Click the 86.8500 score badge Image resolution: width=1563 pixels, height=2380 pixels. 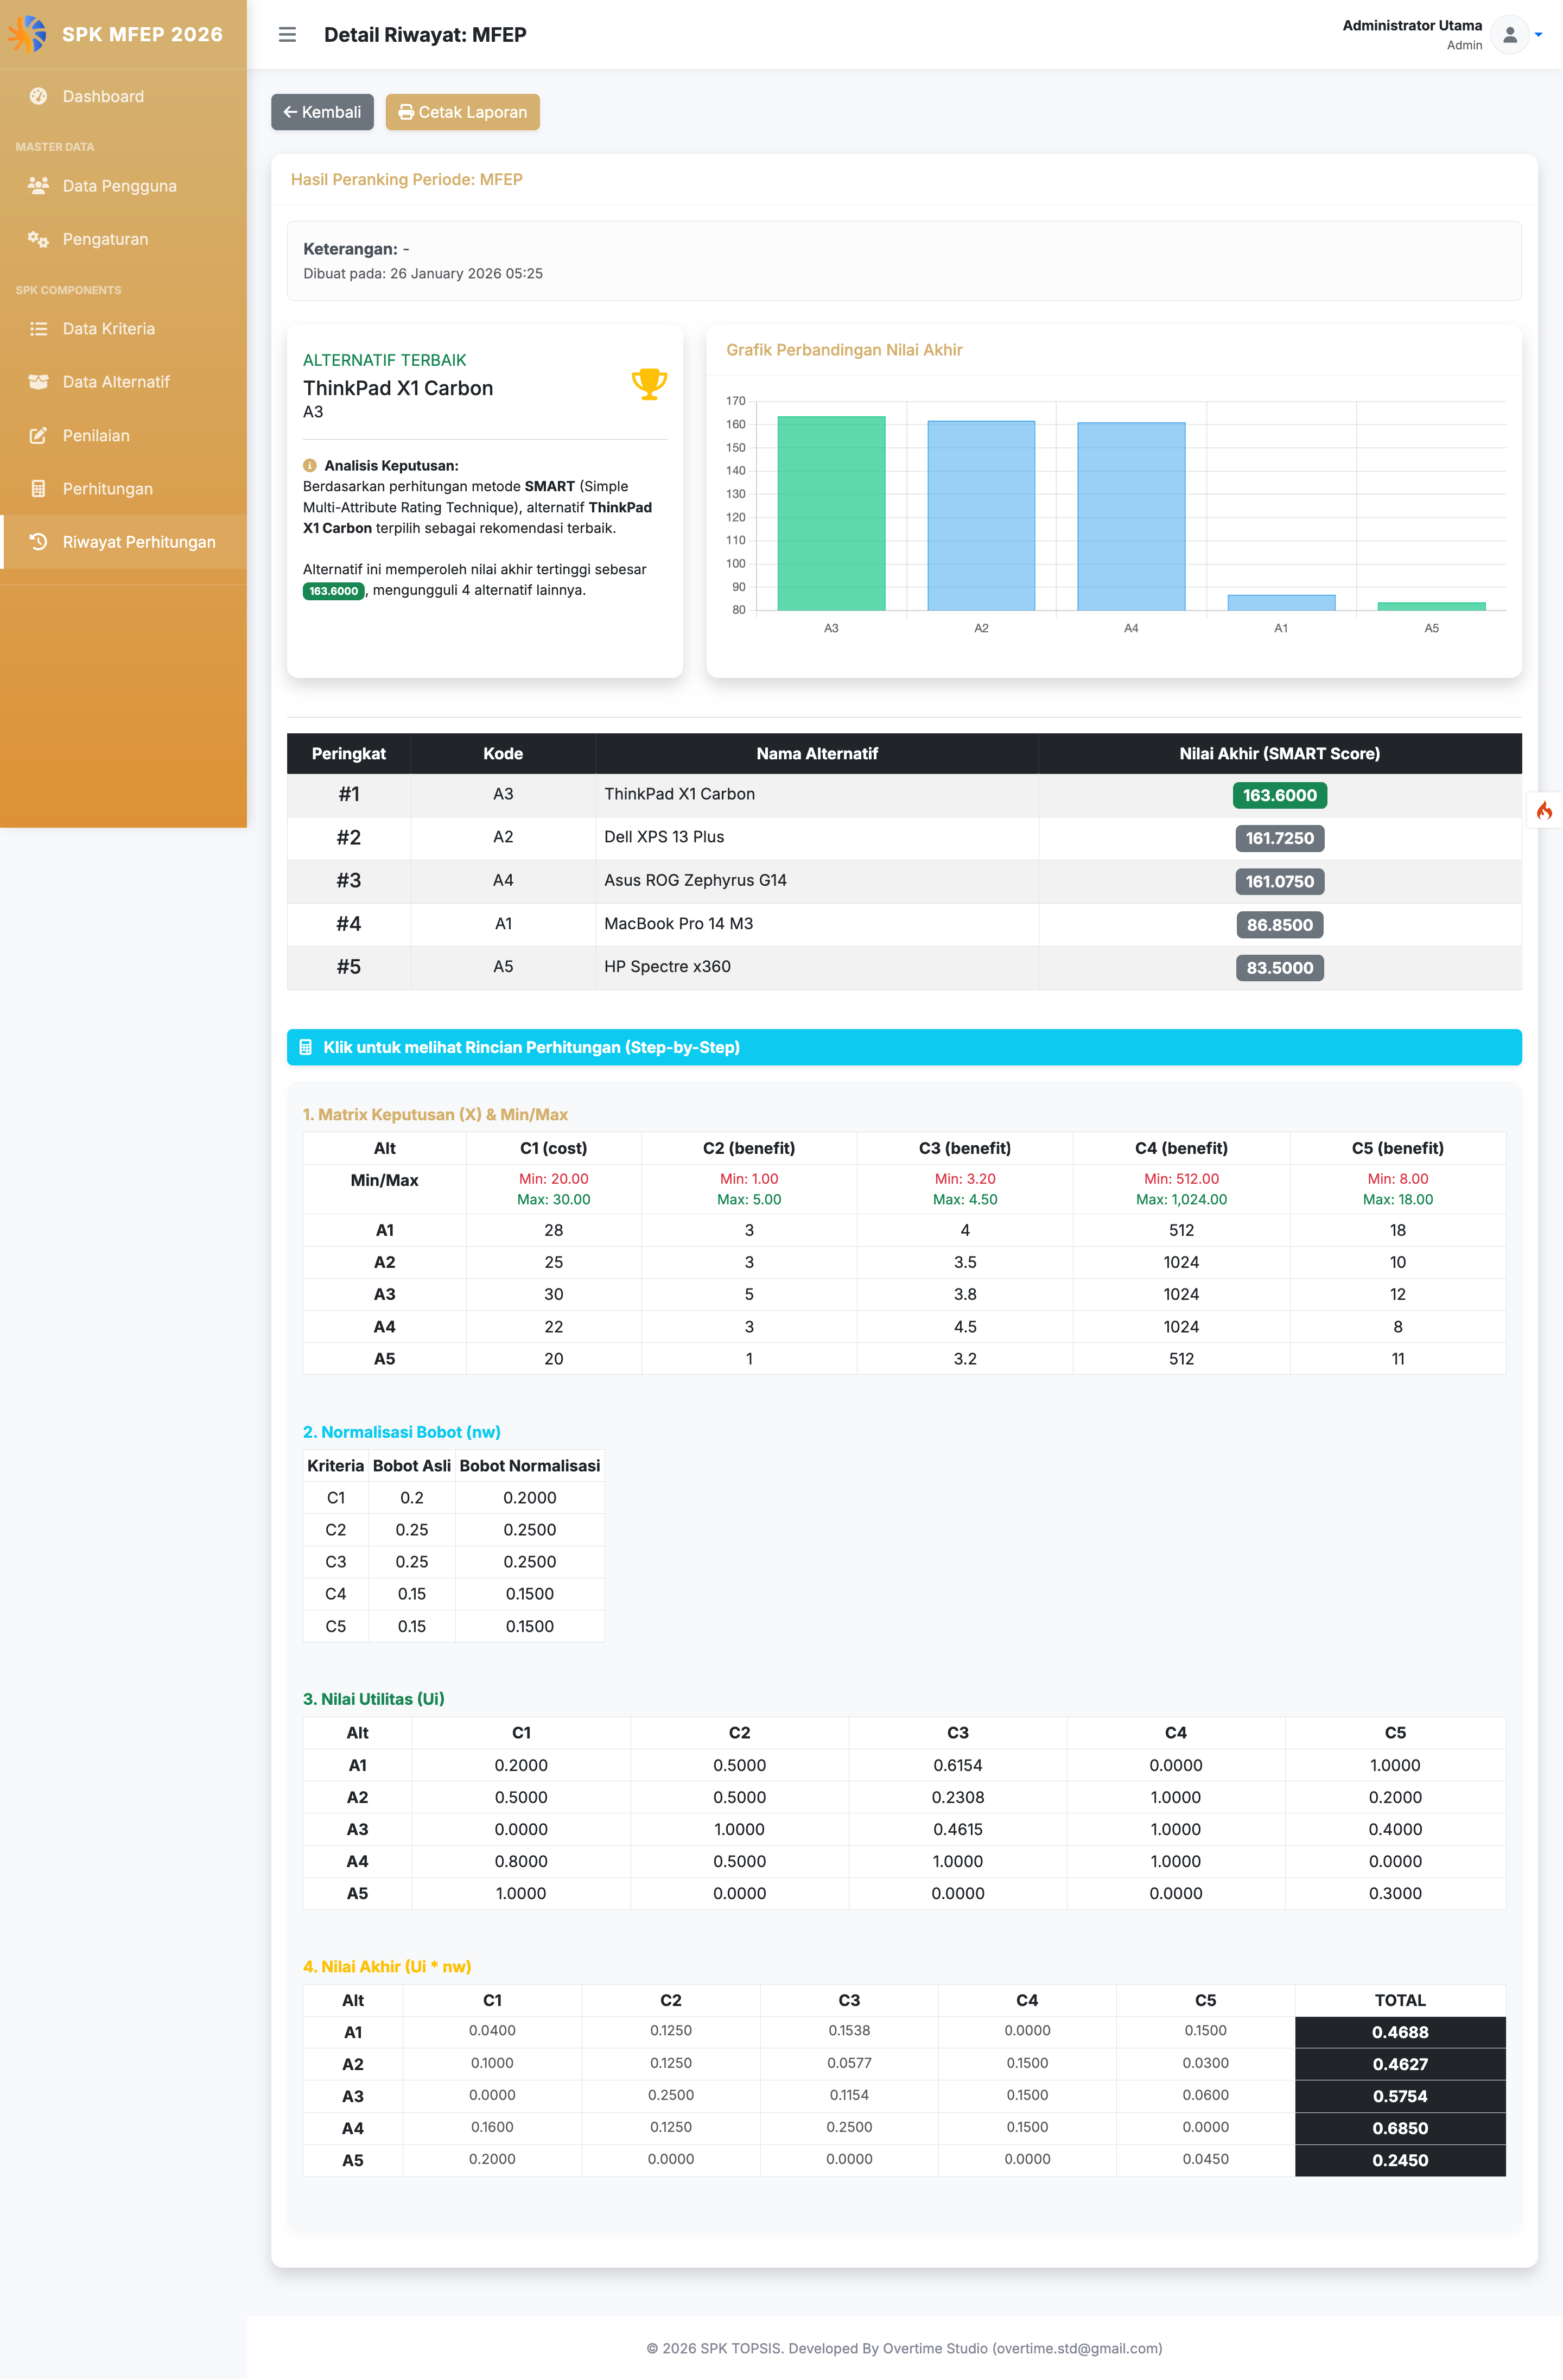point(1279,925)
